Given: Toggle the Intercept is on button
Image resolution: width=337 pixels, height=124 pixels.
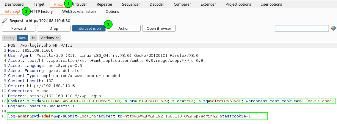Looking at the screenshot, I should coord(89,28).
